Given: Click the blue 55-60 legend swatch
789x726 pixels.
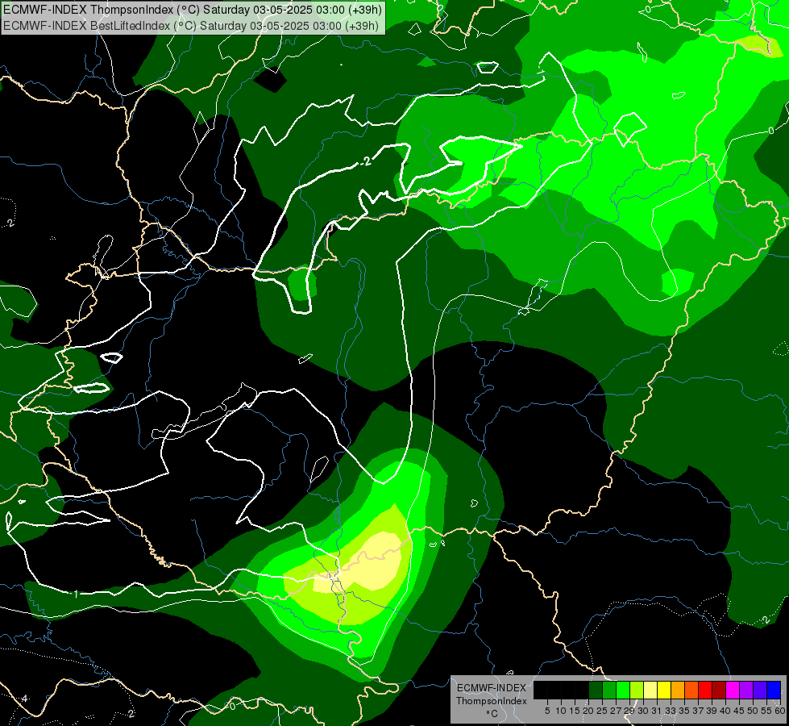Looking at the screenshot, I should coord(774,690).
